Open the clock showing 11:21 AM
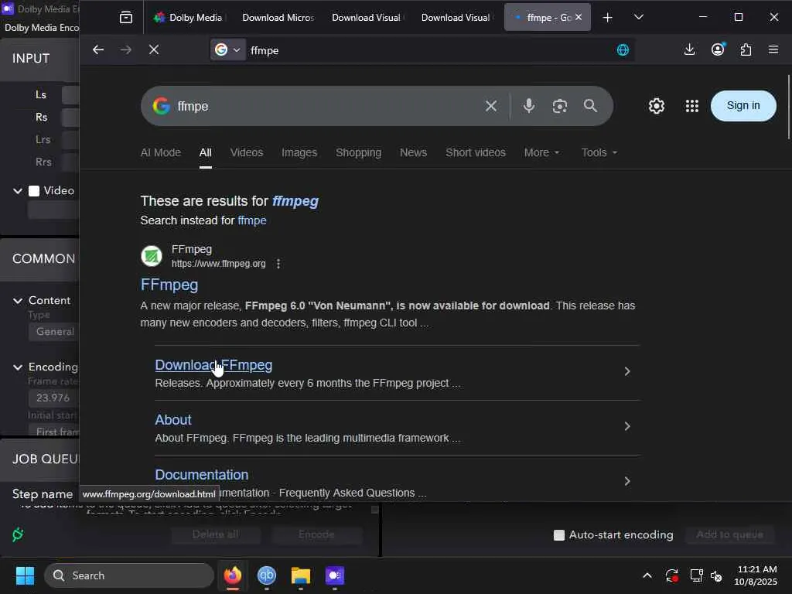The height and width of the screenshot is (594, 792). [x=756, y=575]
